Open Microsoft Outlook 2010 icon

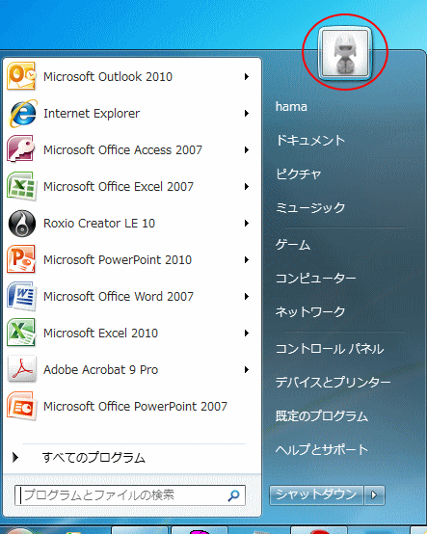click(21, 76)
